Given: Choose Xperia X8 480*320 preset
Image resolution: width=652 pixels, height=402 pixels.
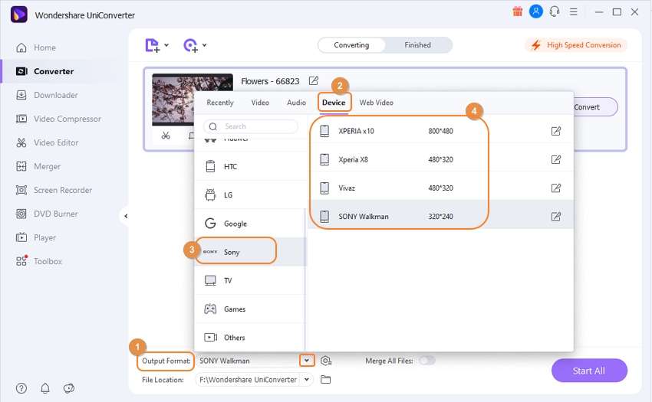Looking at the screenshot, I should 441,159.
